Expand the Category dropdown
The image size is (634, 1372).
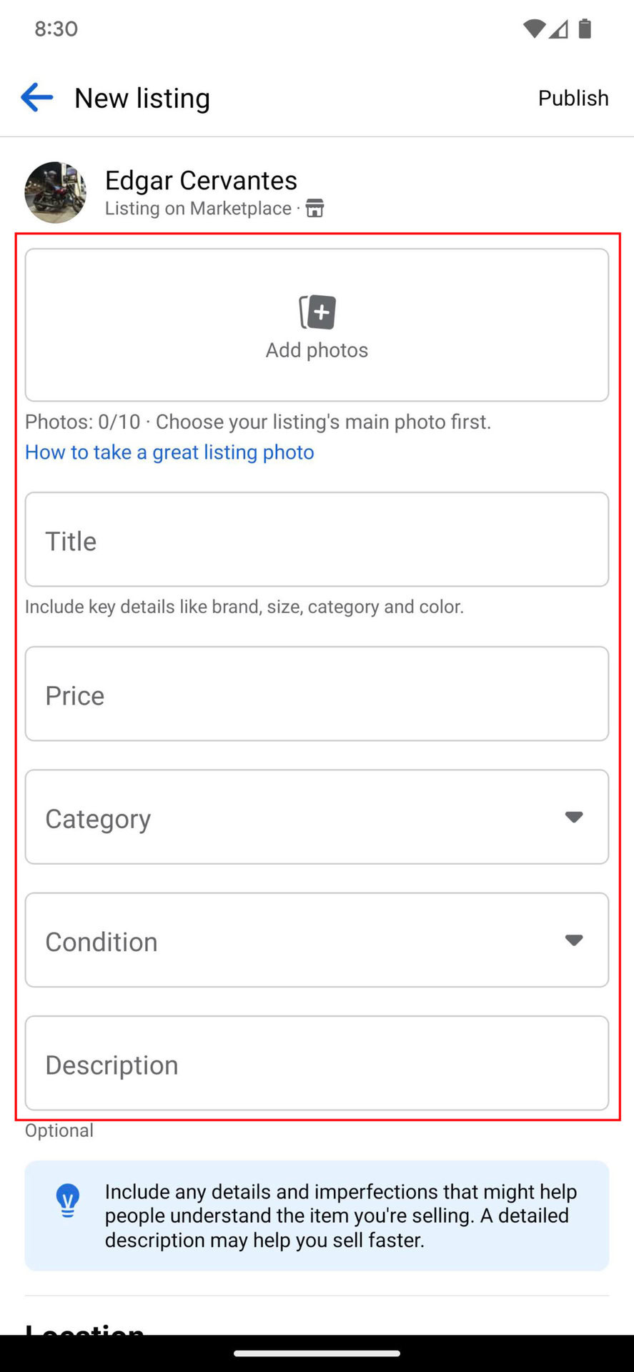pos(317,817)
